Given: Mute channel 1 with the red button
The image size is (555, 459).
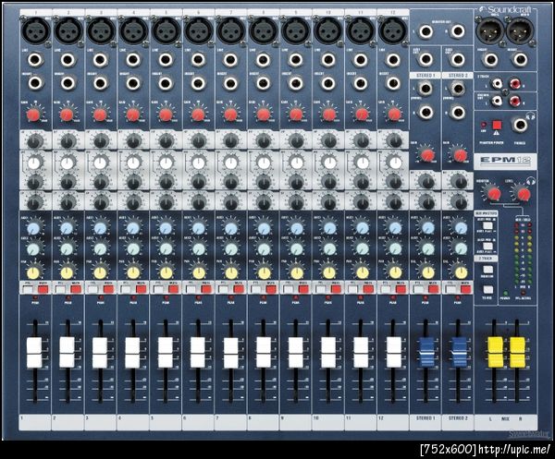Looking at the screenshot, I should [x=43, y=290].
